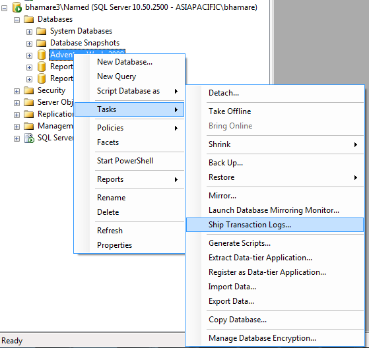Expand the Server Objects node
369x348 pixels.
point(17,103)
